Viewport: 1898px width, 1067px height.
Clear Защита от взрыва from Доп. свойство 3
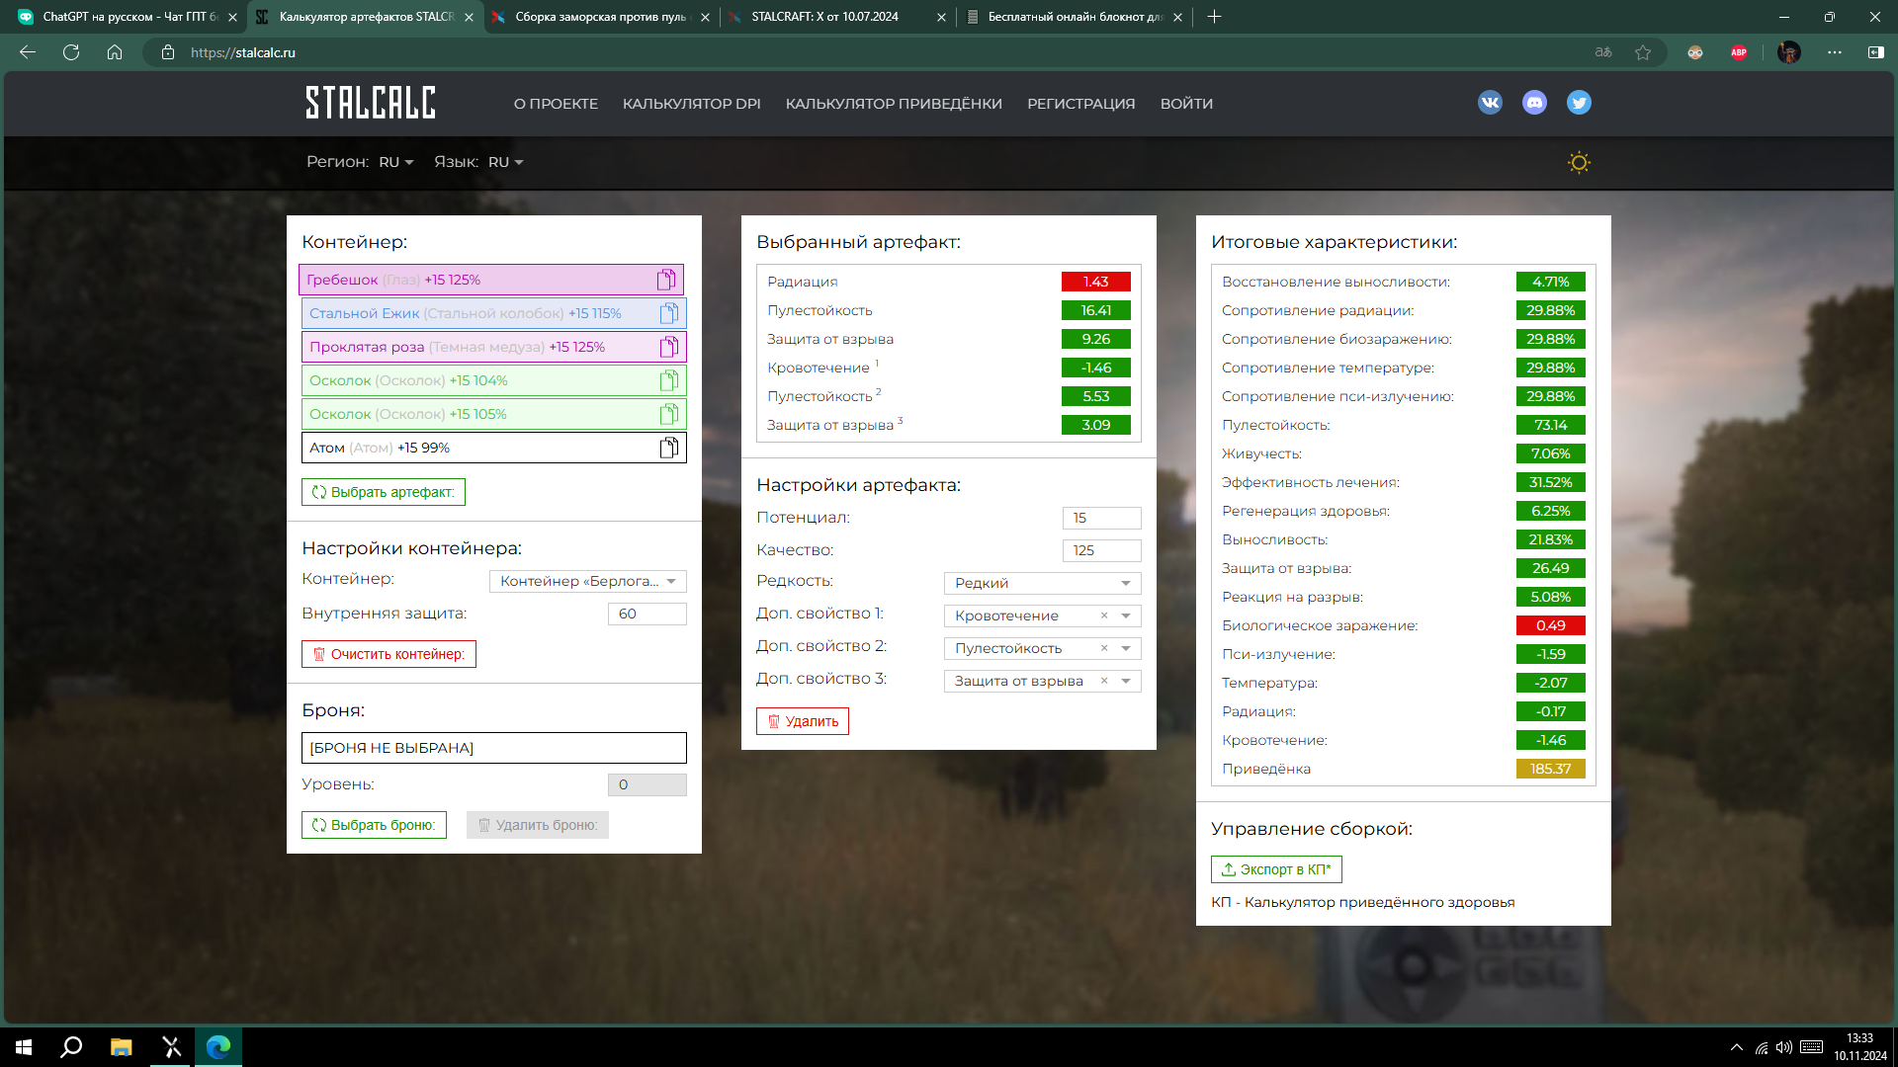(1104, 681)
